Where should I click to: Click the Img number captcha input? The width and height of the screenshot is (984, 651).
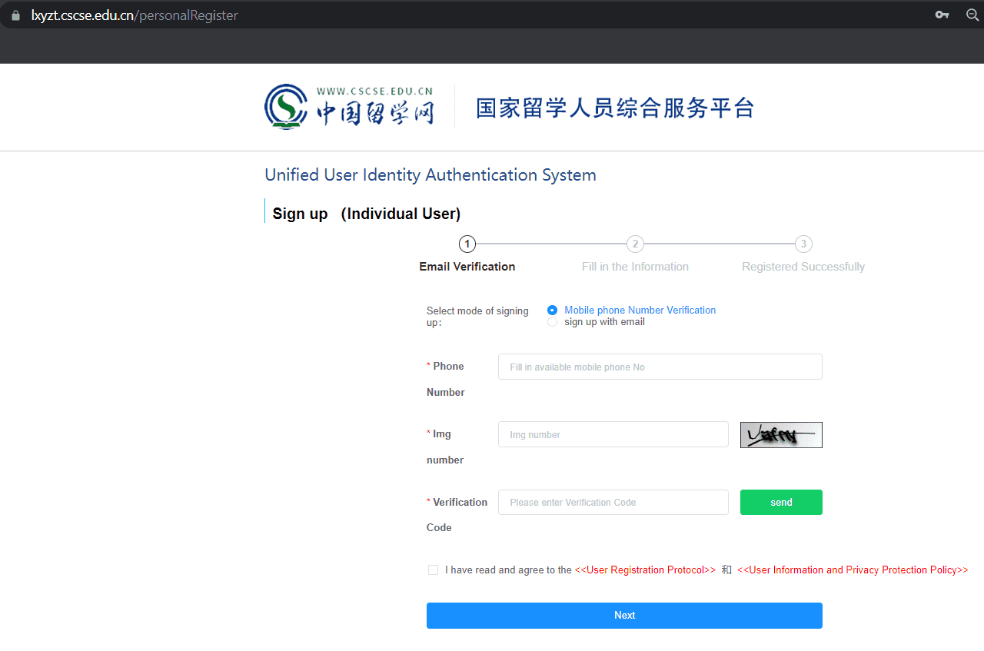pos(613,434)
